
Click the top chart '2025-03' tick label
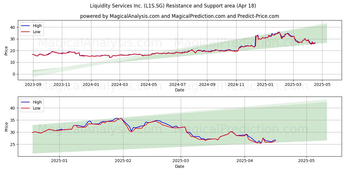[x=294, y=85]
